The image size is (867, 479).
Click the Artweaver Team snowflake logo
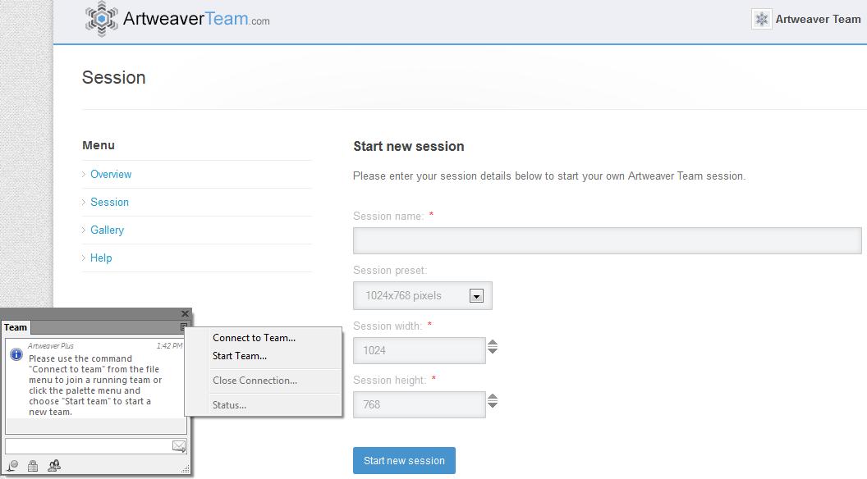point(101,19)
